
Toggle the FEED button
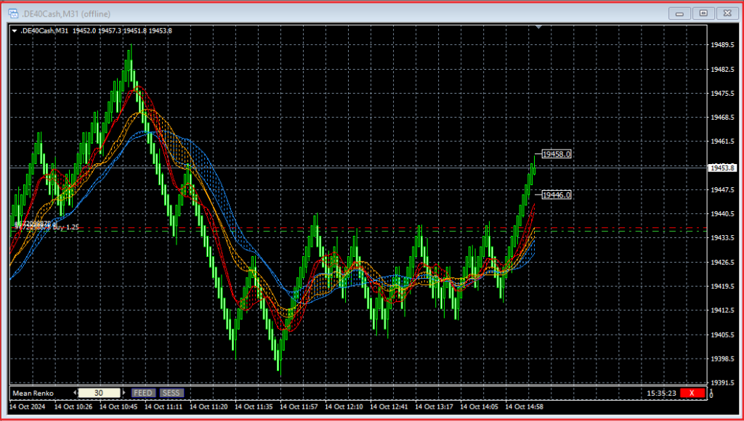143,393
